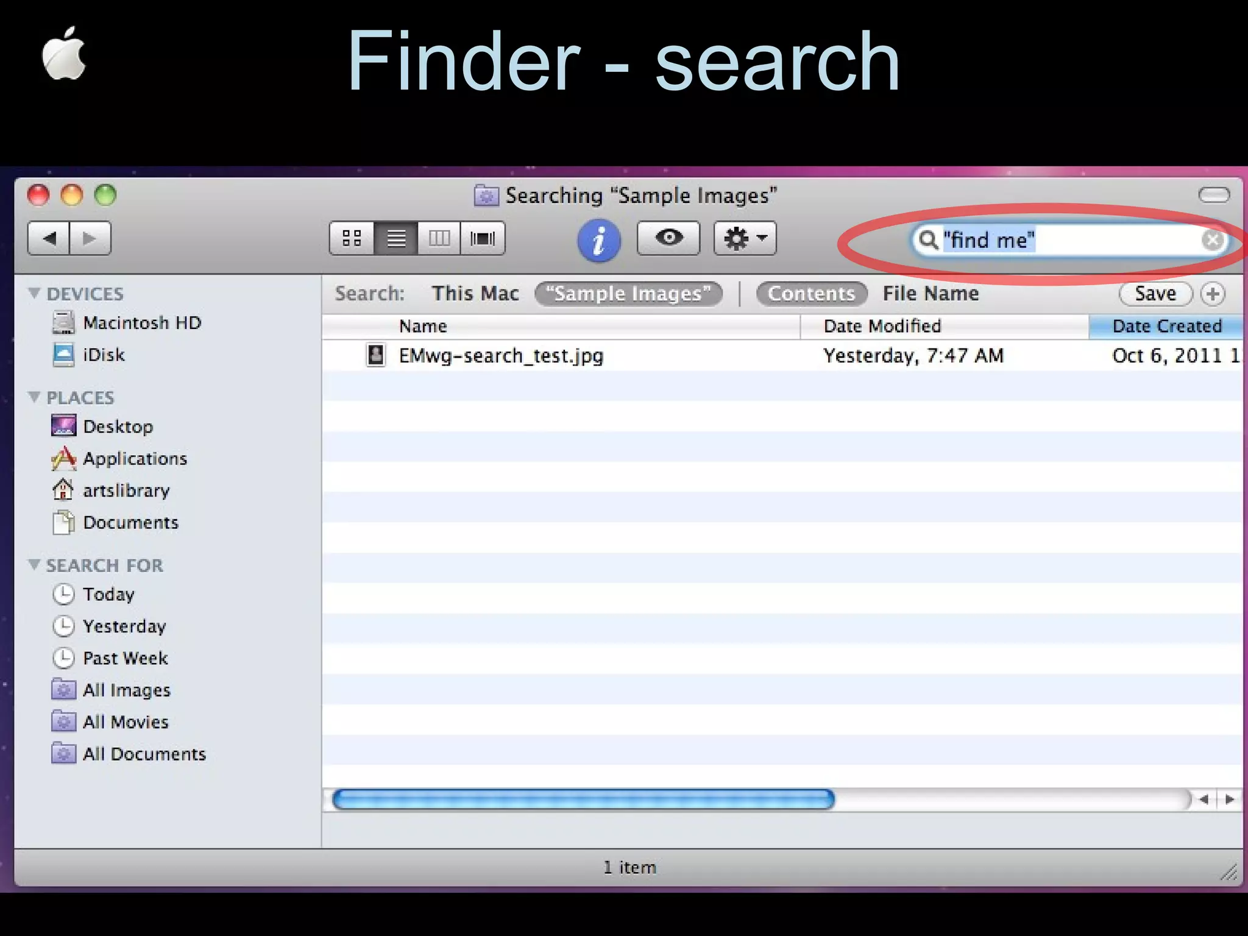The image size is (1248, 936).
Task: Set search scope to "Sample Images"
Action: coord(628,294)
